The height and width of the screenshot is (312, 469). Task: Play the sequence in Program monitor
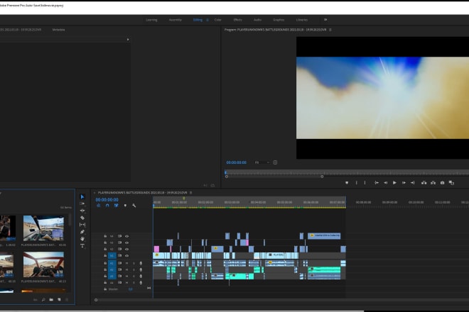coord(394,183)
